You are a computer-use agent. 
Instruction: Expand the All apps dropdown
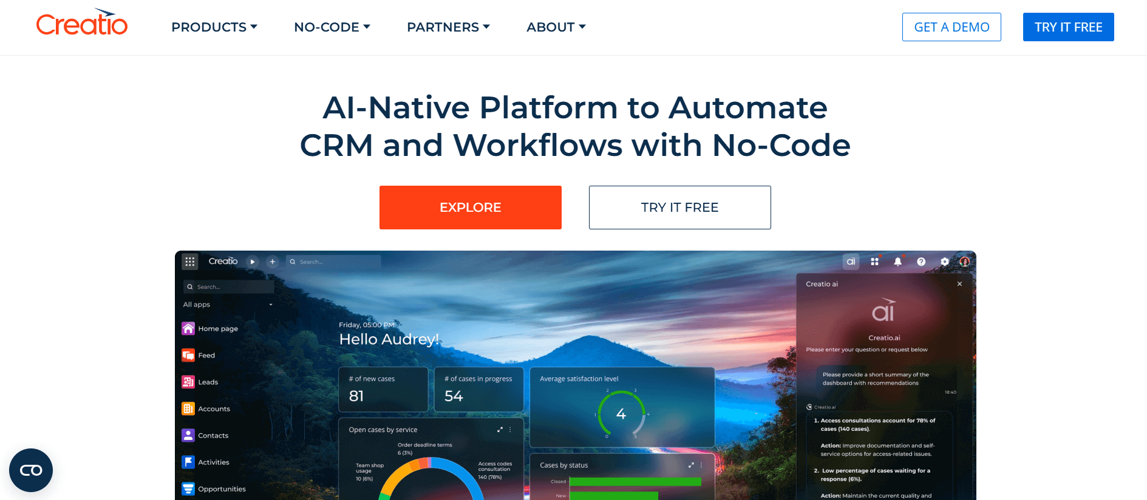coord(228,305)
